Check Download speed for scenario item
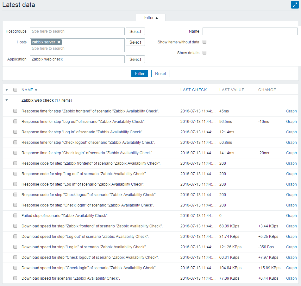Image resolution: width=301 pixels, height=286 pixels. [15, 278]
